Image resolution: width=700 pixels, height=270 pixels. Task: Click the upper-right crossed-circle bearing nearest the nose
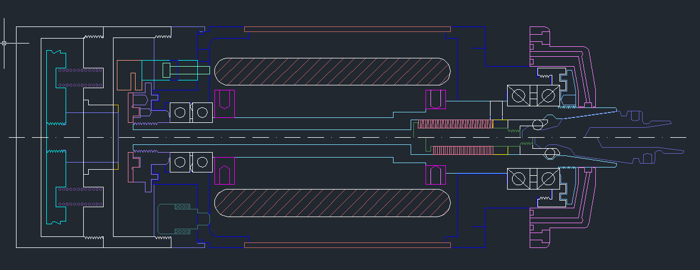548,96
